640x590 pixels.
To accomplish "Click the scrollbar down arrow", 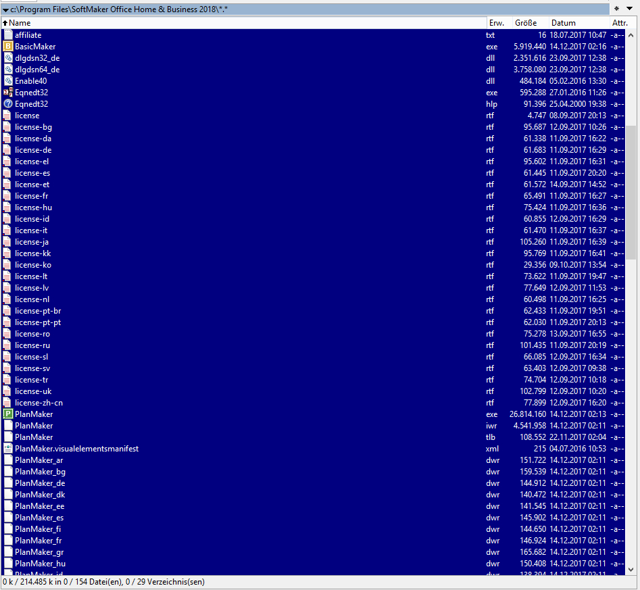I will [631, 570].
